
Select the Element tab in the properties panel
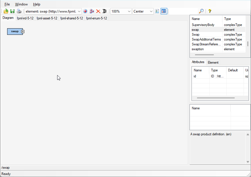(213, 62)
